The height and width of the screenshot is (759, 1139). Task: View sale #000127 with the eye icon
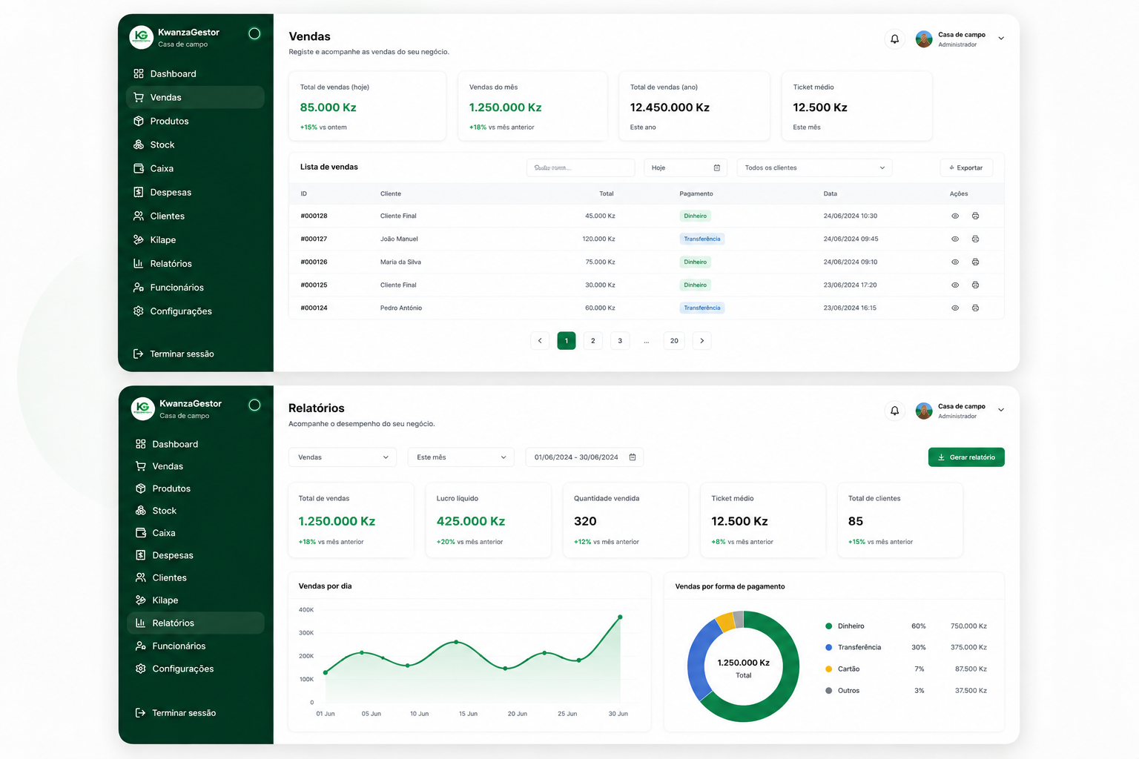pos(955,239)
